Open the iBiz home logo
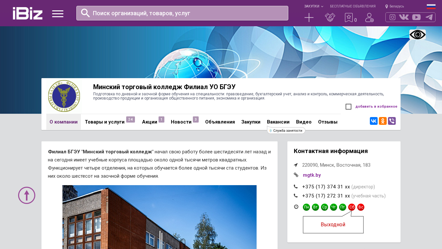This screenshot has height=249, width=442. point(28,13)
